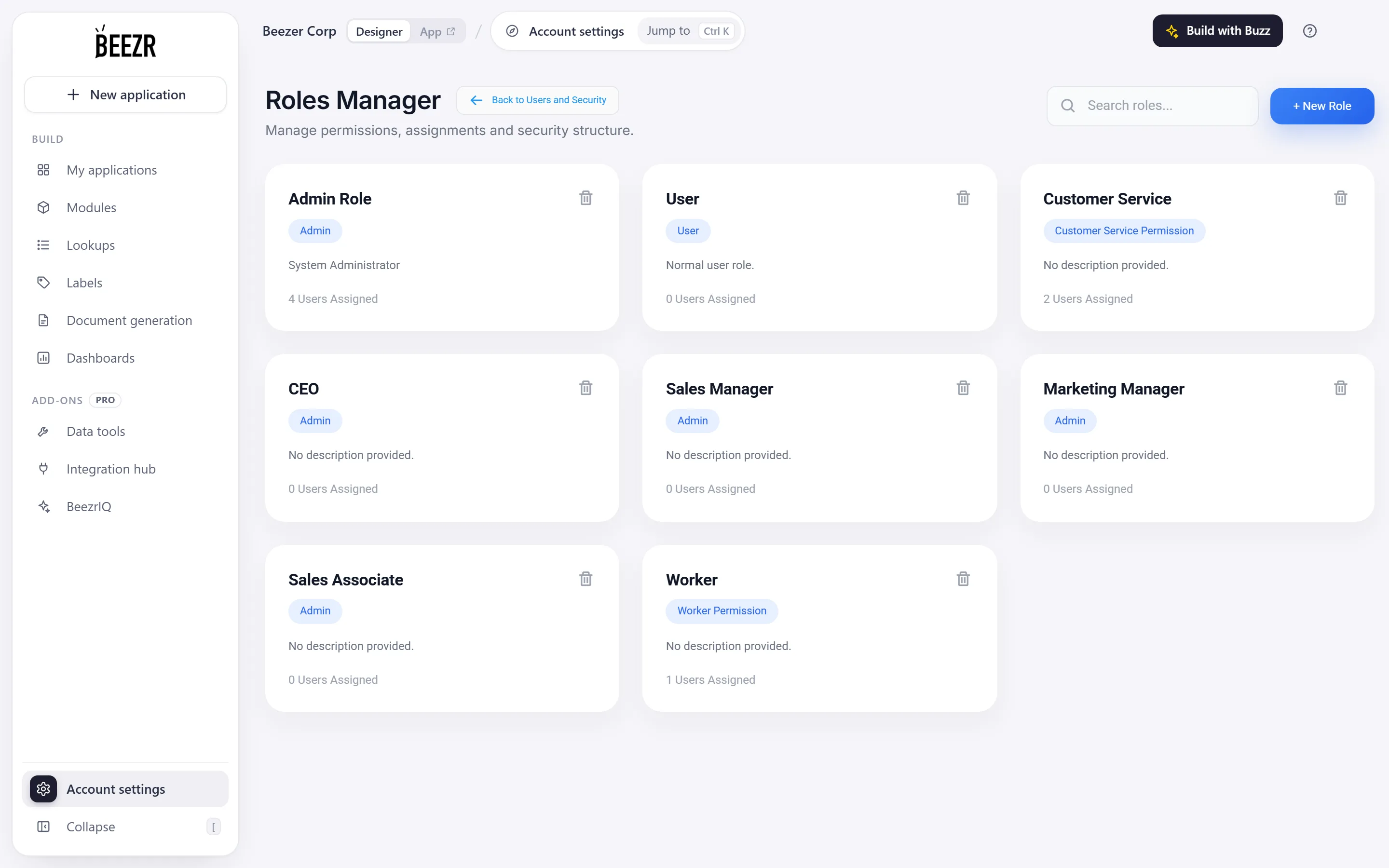Click the search magnifier icon

pos(1068,106)
